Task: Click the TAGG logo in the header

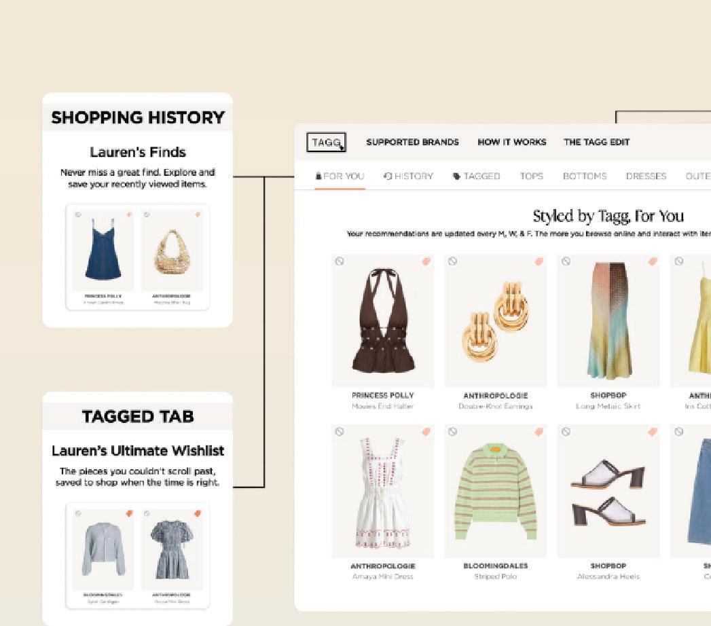Action: point(326,143)
